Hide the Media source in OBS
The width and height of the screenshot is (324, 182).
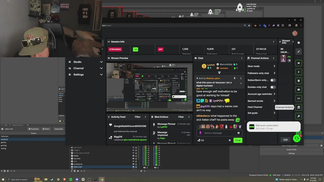pos(133,156)
